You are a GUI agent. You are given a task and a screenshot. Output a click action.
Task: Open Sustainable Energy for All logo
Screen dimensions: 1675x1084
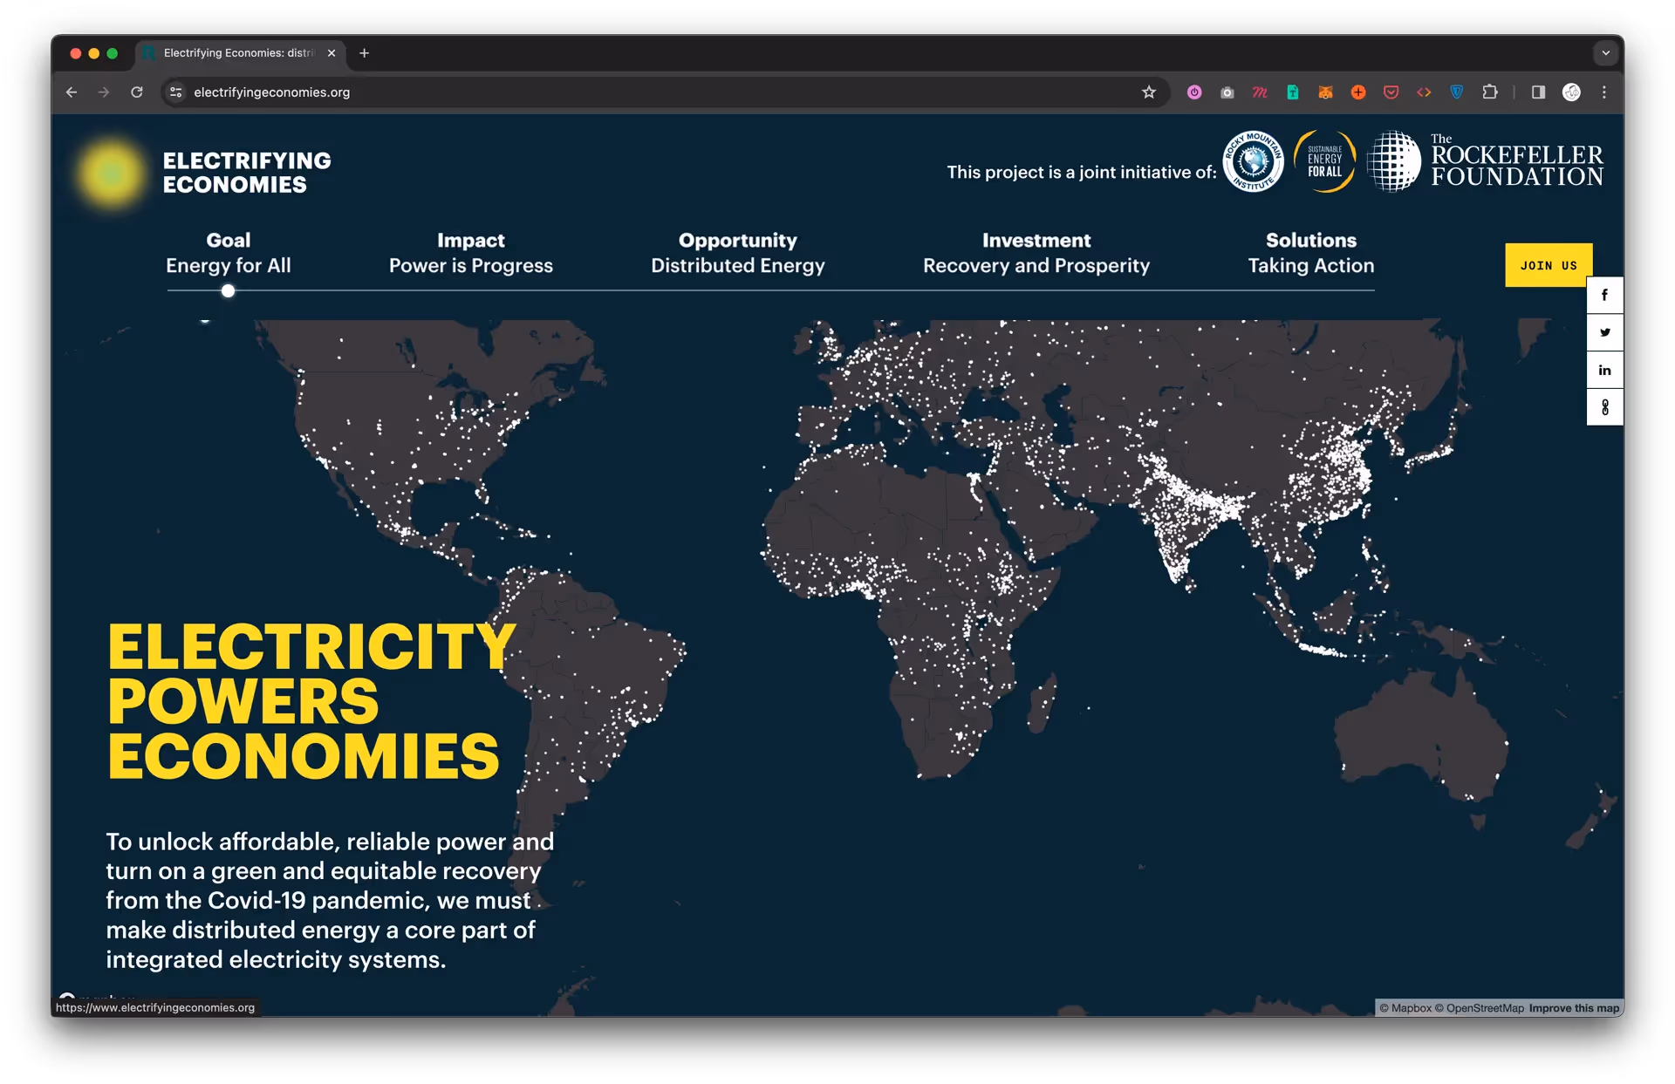[1324, 161]
